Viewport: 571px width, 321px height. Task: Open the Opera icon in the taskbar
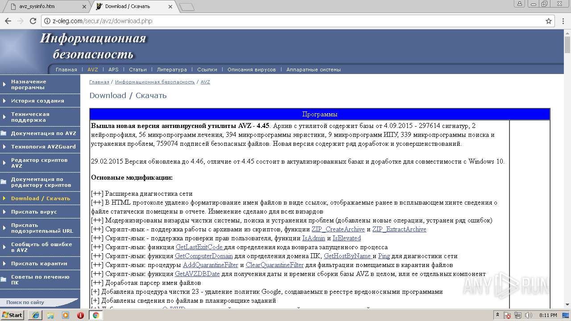coord(80,315)
